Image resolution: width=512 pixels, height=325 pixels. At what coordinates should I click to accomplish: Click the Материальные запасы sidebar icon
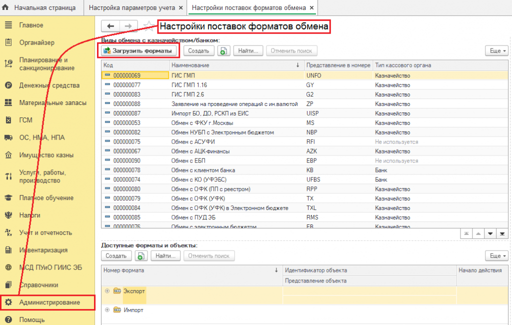pyautogui.click(x=8, y=103)
